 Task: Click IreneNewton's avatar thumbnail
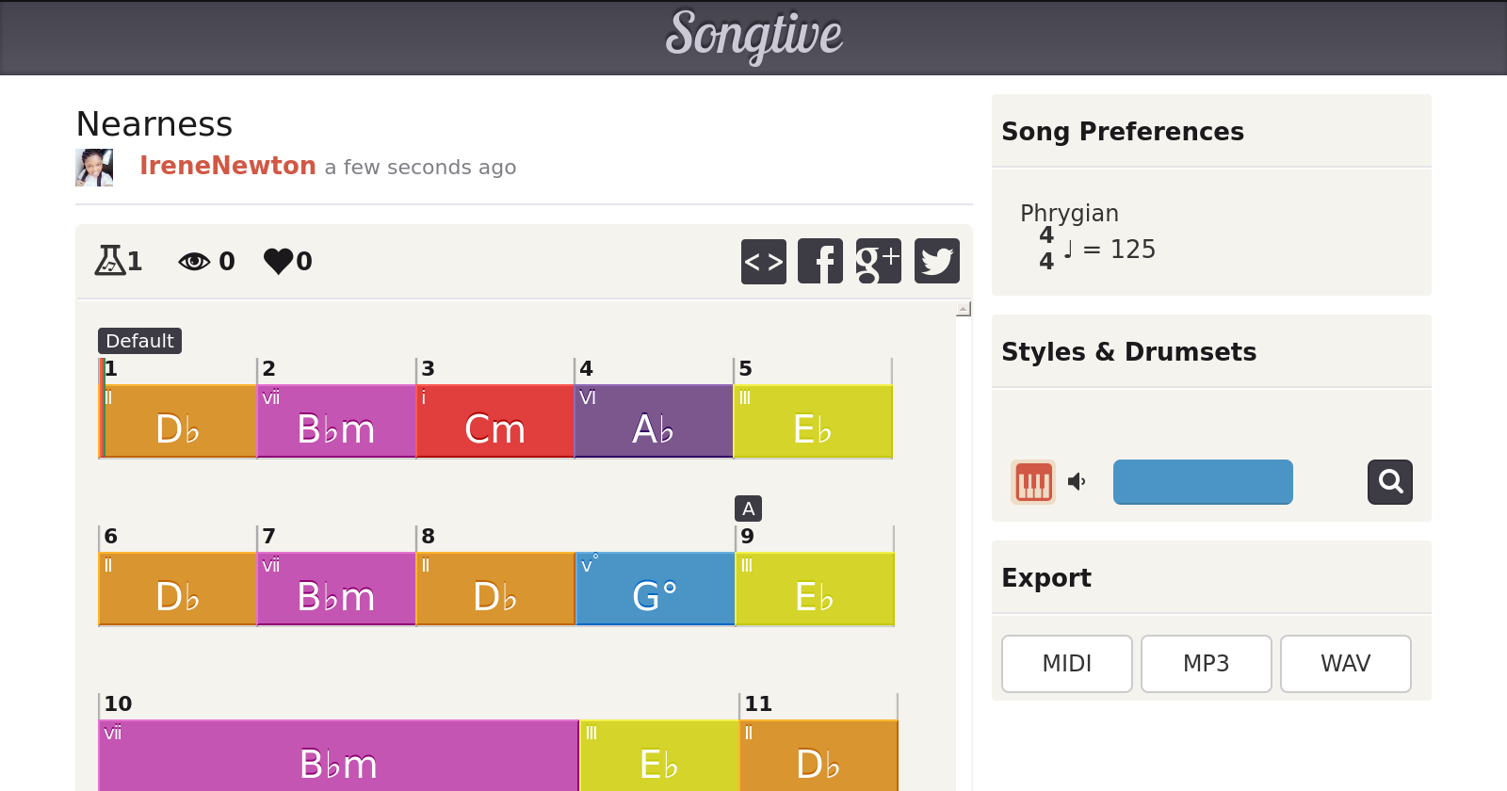[94, 168]
